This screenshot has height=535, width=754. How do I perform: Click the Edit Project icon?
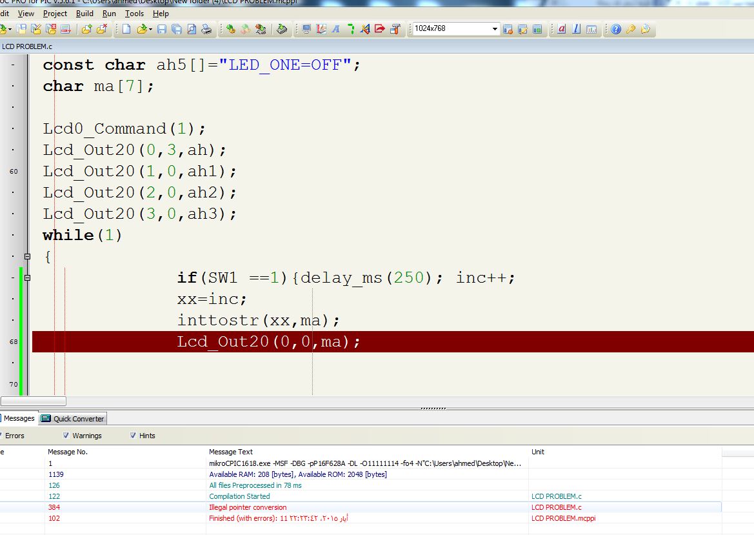[36, 29]
